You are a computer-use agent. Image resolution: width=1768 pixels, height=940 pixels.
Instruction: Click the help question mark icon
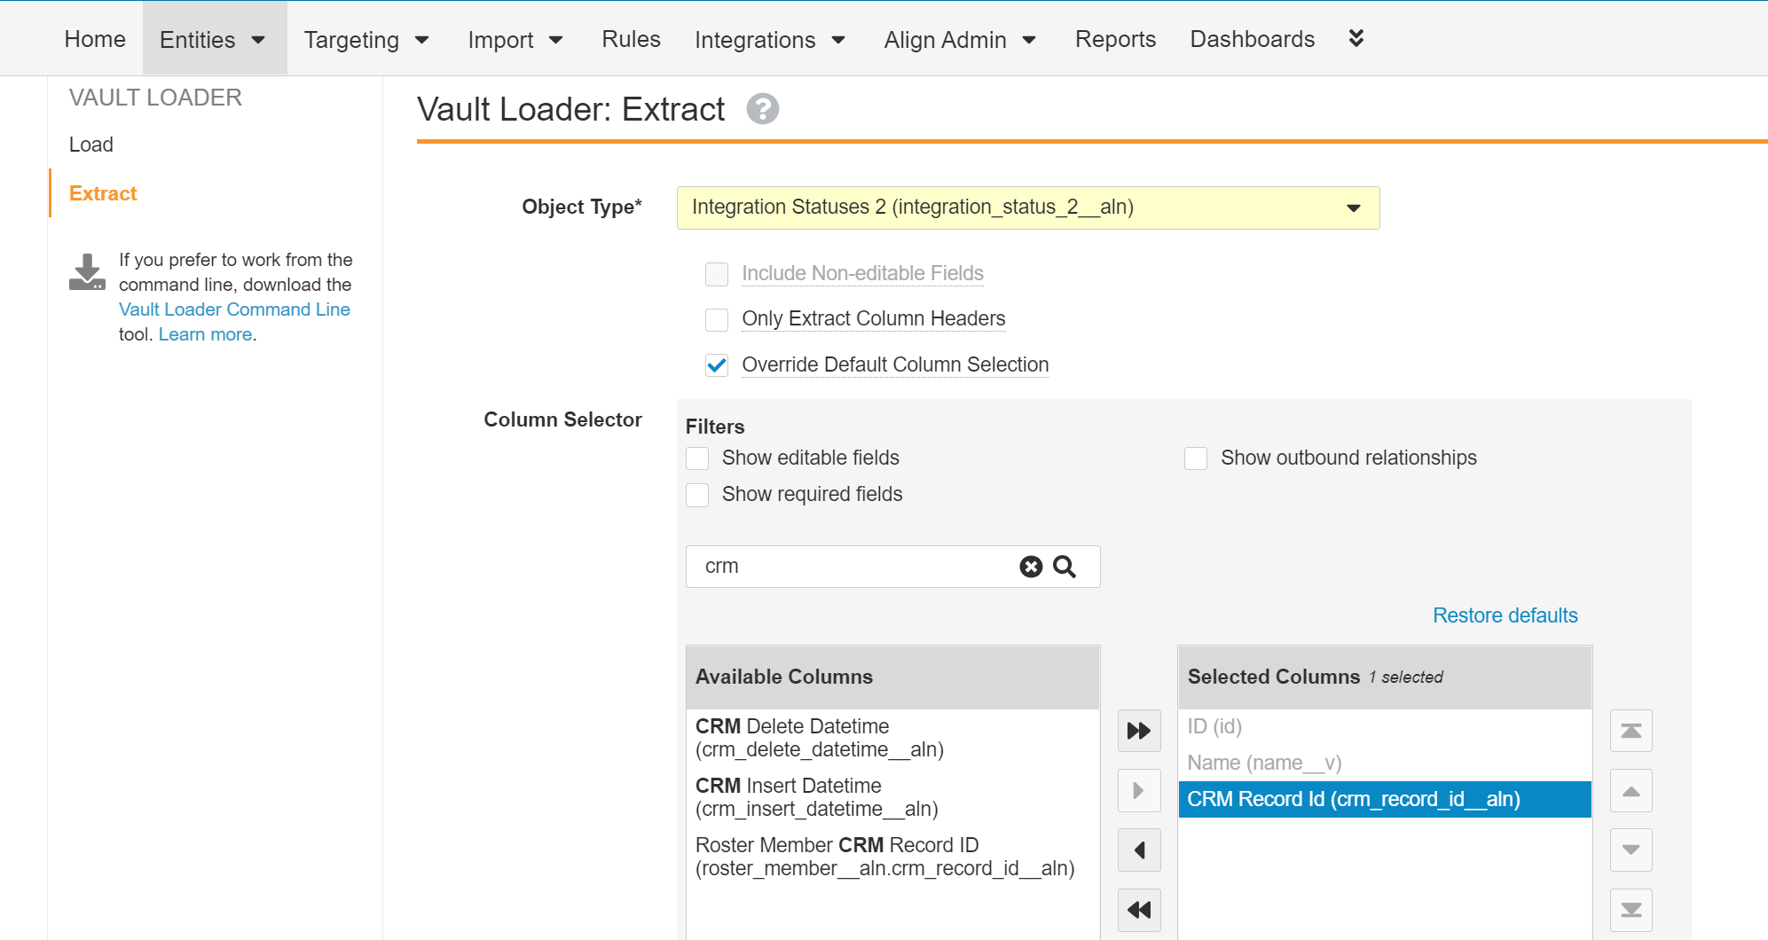pos(762,109)
